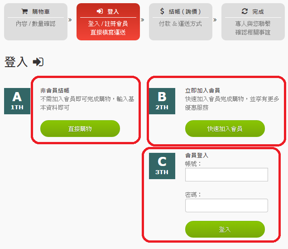Click the C 3TH option badge
288x249 pixels.
click(162, 166)
